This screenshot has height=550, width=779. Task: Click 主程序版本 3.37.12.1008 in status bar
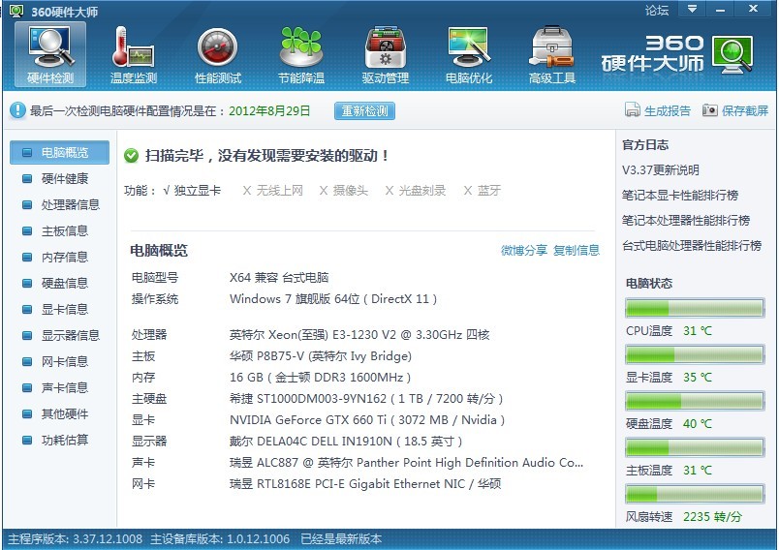tap(75, 539)
